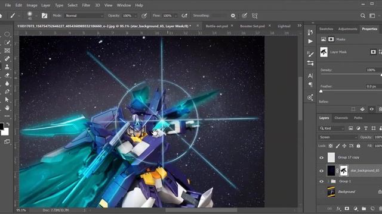Select the Healing Brush bandage tool
Screen dimensions: 382x214
coord(7,58)
